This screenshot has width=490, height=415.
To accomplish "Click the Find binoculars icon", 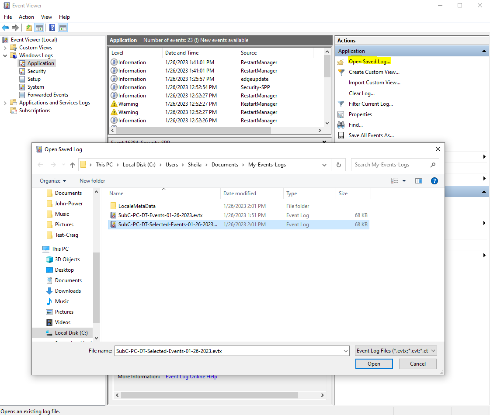I will (x=341, y=125).
